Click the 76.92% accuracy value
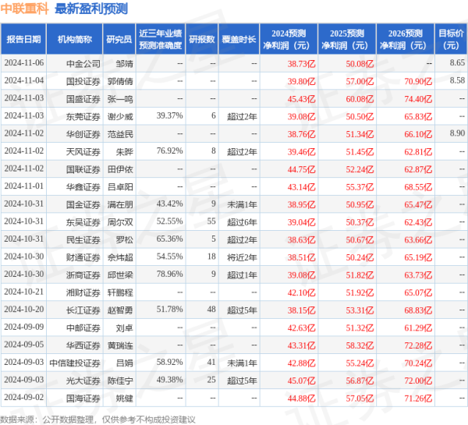The width and height of the screenshot is (468, 425). (169, 151)
